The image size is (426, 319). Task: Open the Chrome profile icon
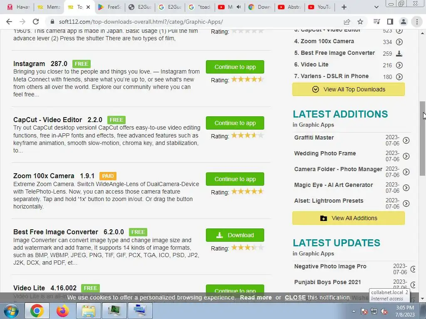404,22
